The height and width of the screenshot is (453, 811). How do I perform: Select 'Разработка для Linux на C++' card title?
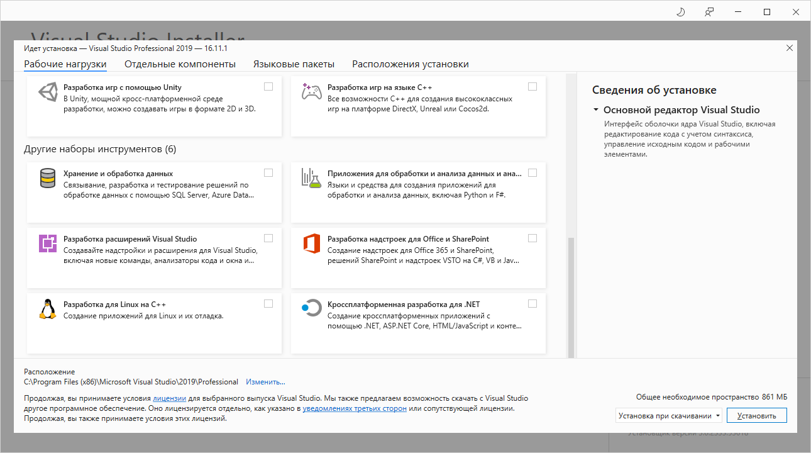[114, 305]
